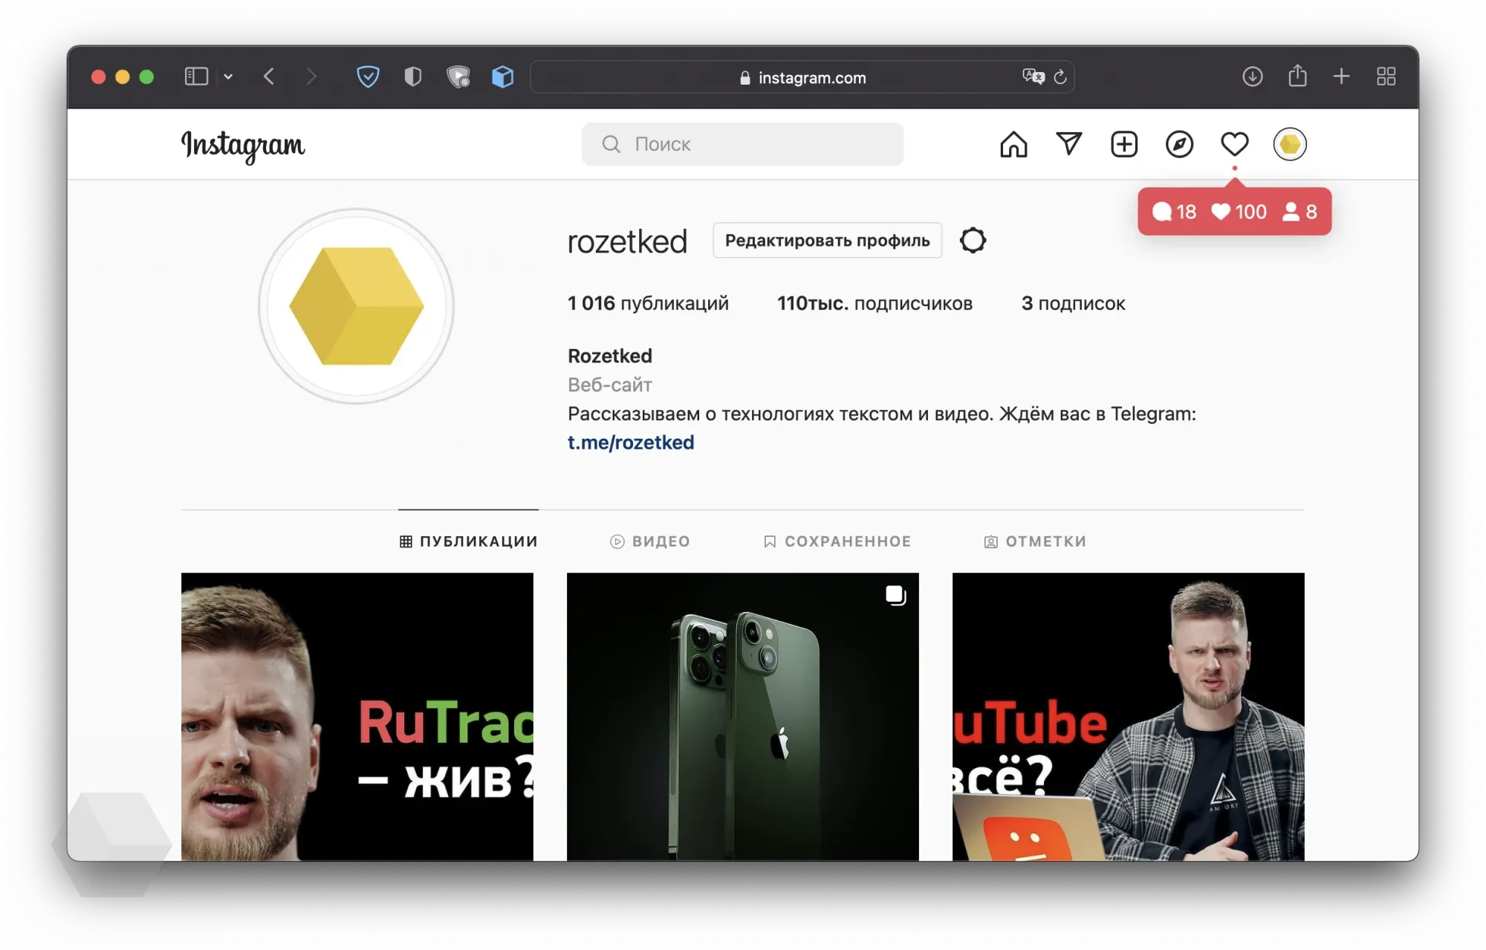Click 1 016 публикаций count

(x=648, y=303)
